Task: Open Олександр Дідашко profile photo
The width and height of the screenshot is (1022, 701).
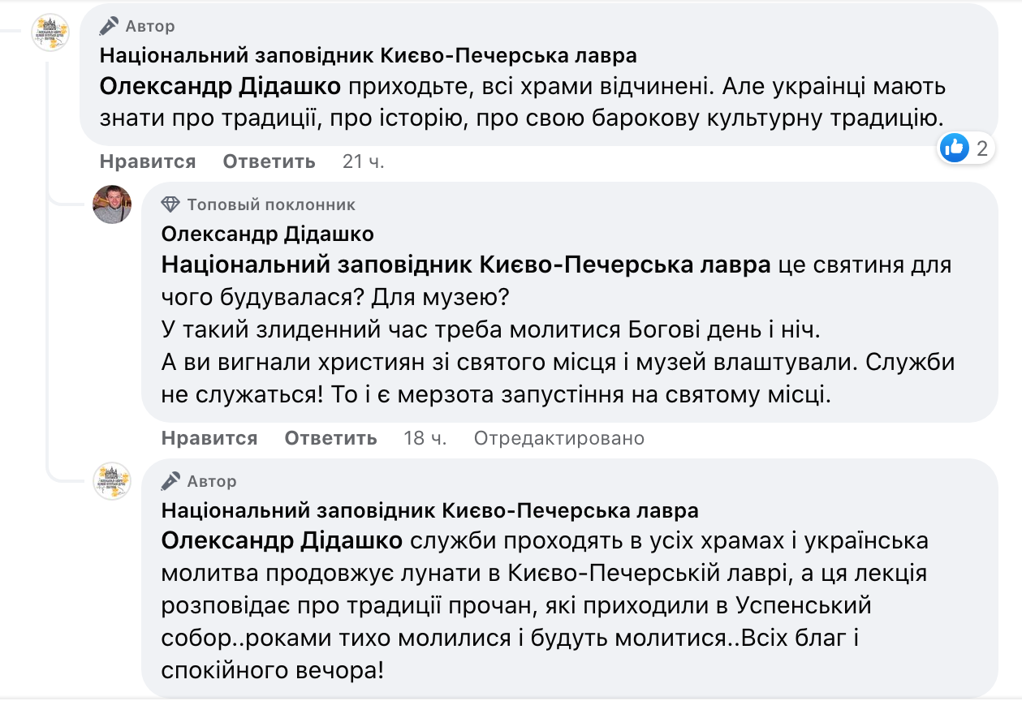Action: [x=112, y=204]
